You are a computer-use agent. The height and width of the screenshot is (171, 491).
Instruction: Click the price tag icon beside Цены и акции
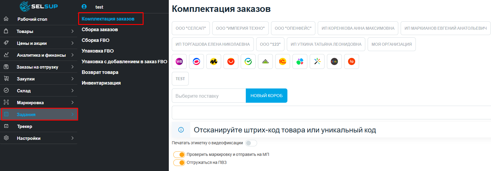tap(6, 43)
